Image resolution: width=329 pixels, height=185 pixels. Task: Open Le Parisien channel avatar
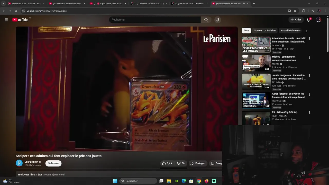tap(19, 163)
